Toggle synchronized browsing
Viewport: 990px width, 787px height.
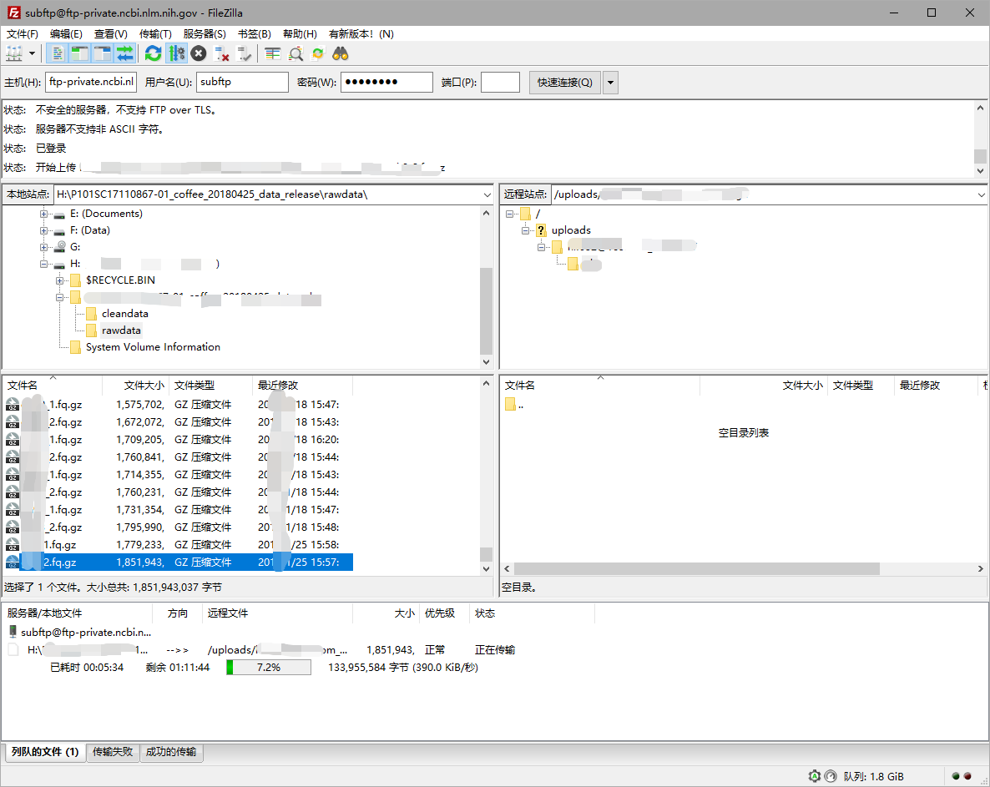[x=317, y=53]
